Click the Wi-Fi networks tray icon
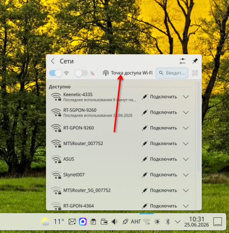Screen dimensions: 229x233 pyautogui.click(x=146, y=221)
